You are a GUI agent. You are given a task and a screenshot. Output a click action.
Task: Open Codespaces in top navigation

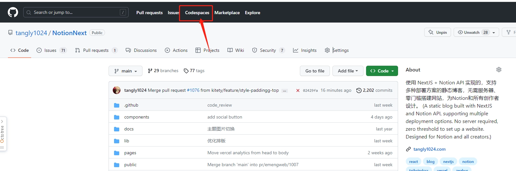click(x=197, y=13)
